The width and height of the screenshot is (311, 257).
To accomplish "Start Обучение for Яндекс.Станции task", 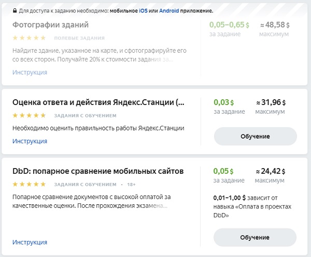I will tap(255, 137).
